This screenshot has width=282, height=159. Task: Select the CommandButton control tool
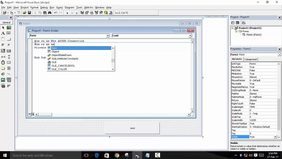[9, 39]
